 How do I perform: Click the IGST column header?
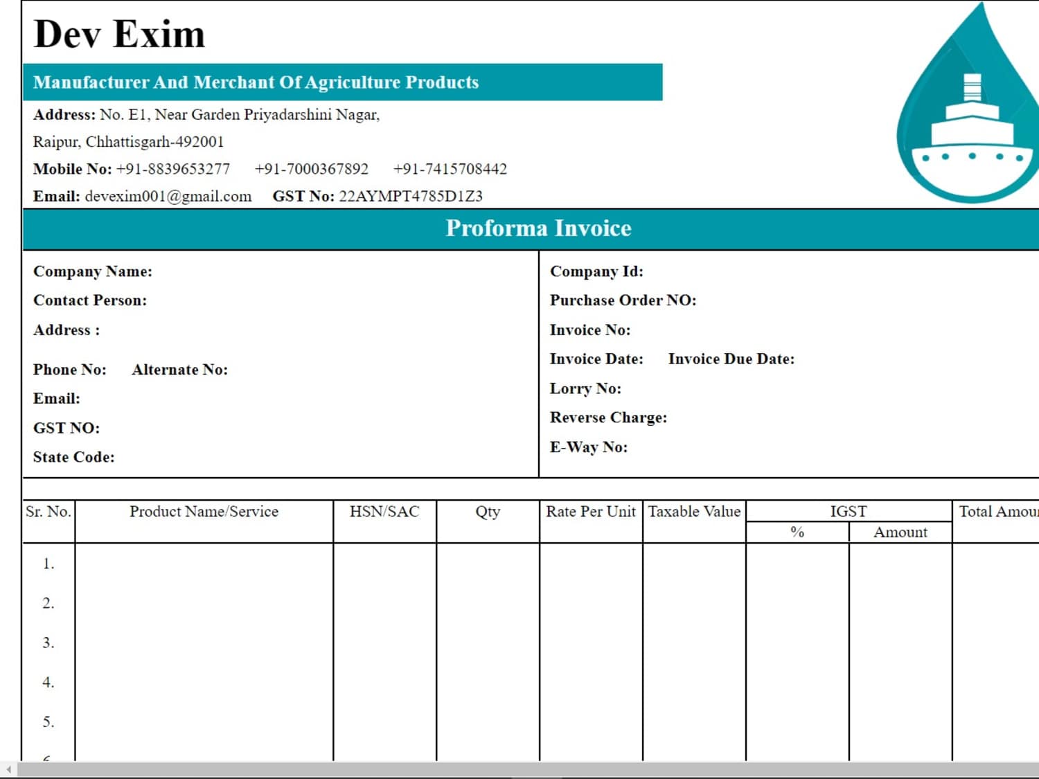click(849, 512)
